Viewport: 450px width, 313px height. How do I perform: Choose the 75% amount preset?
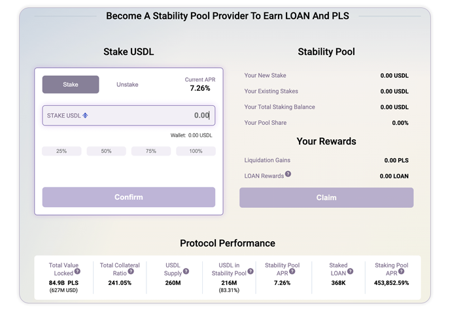(x=151, y=151)
